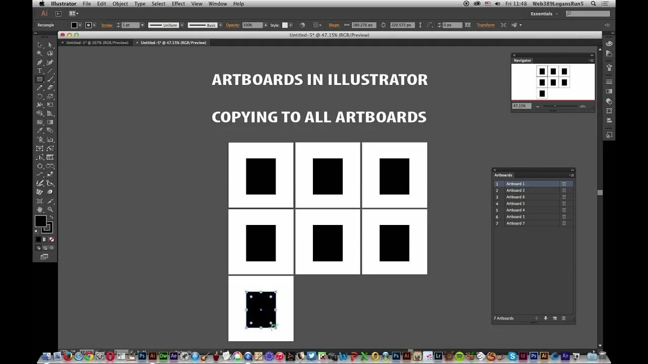The width and height of the screenshot is (648, 364).
Task: Open the Uniform width profile dropdown
Action: [182, 25]
